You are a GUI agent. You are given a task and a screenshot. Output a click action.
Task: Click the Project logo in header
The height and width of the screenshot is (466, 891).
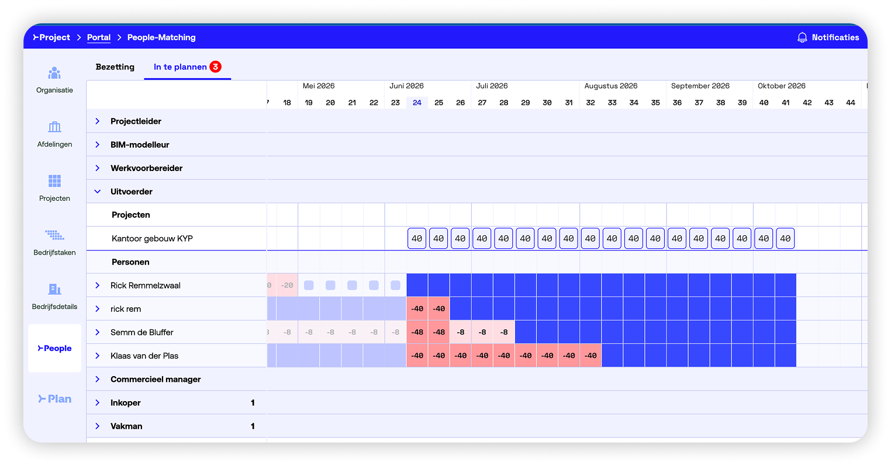[x=51, y=37]
